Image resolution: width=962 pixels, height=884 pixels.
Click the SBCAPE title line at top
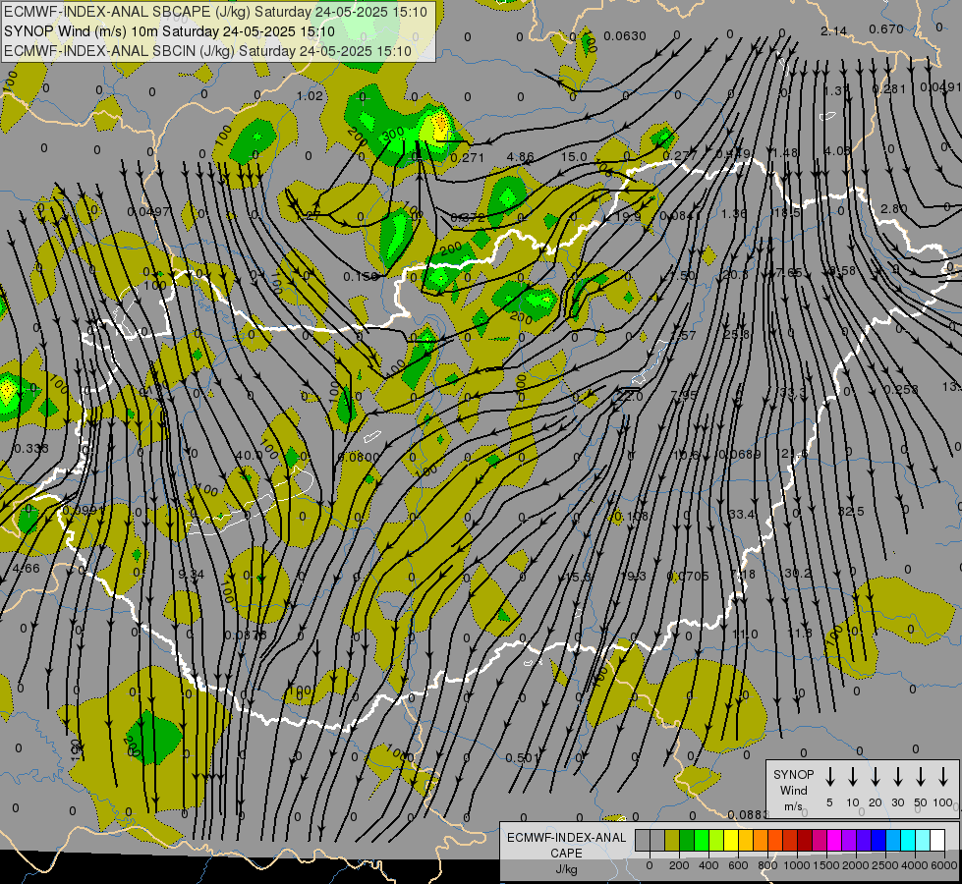point(215,12)
